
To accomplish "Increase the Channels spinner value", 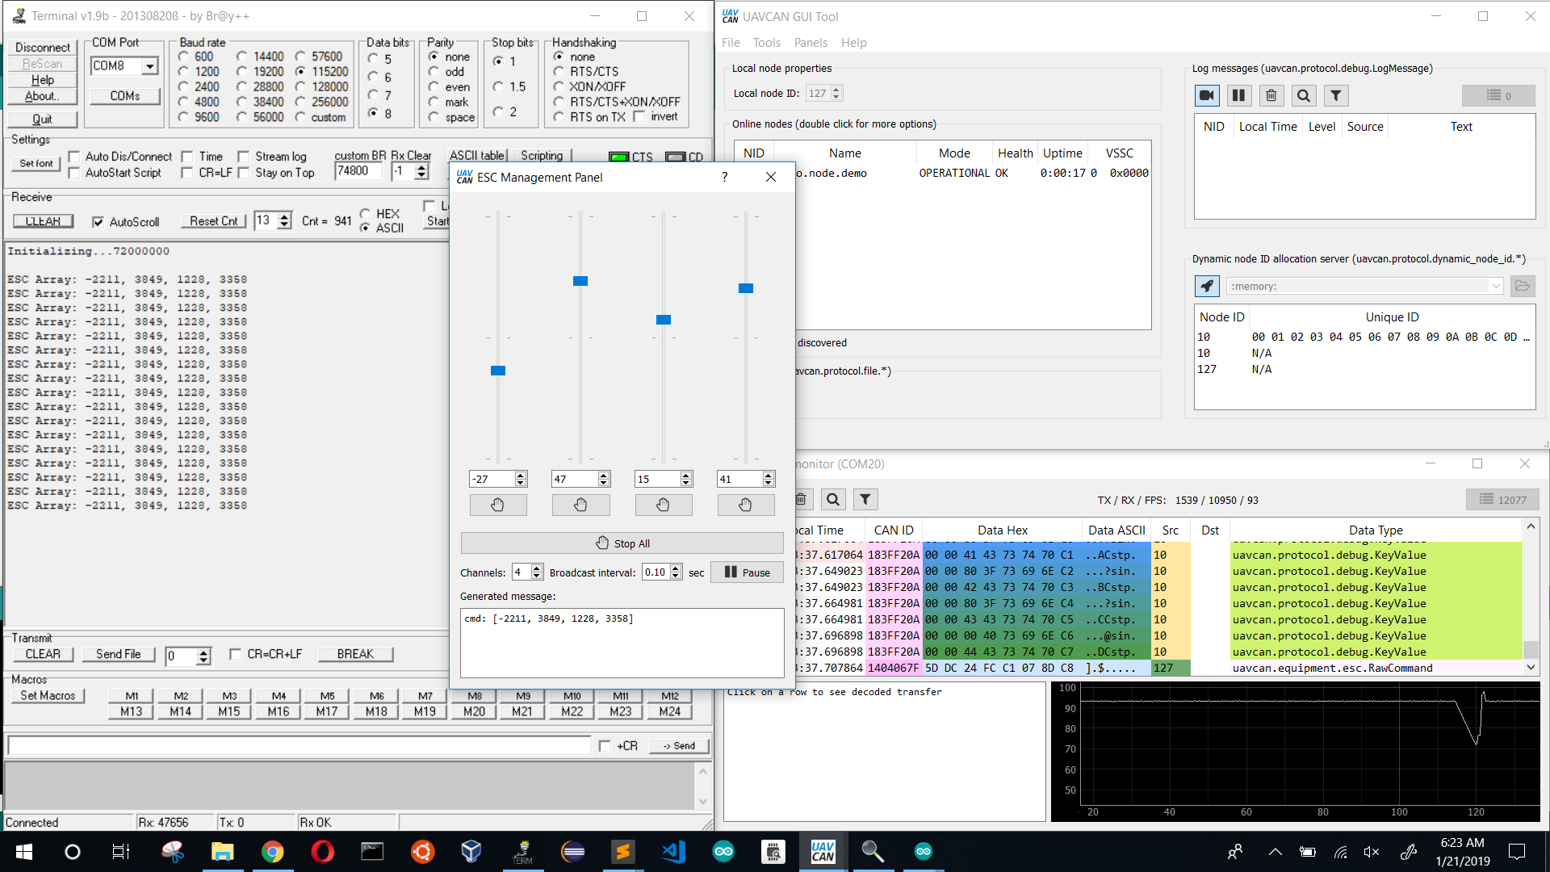I will (537, 568).
